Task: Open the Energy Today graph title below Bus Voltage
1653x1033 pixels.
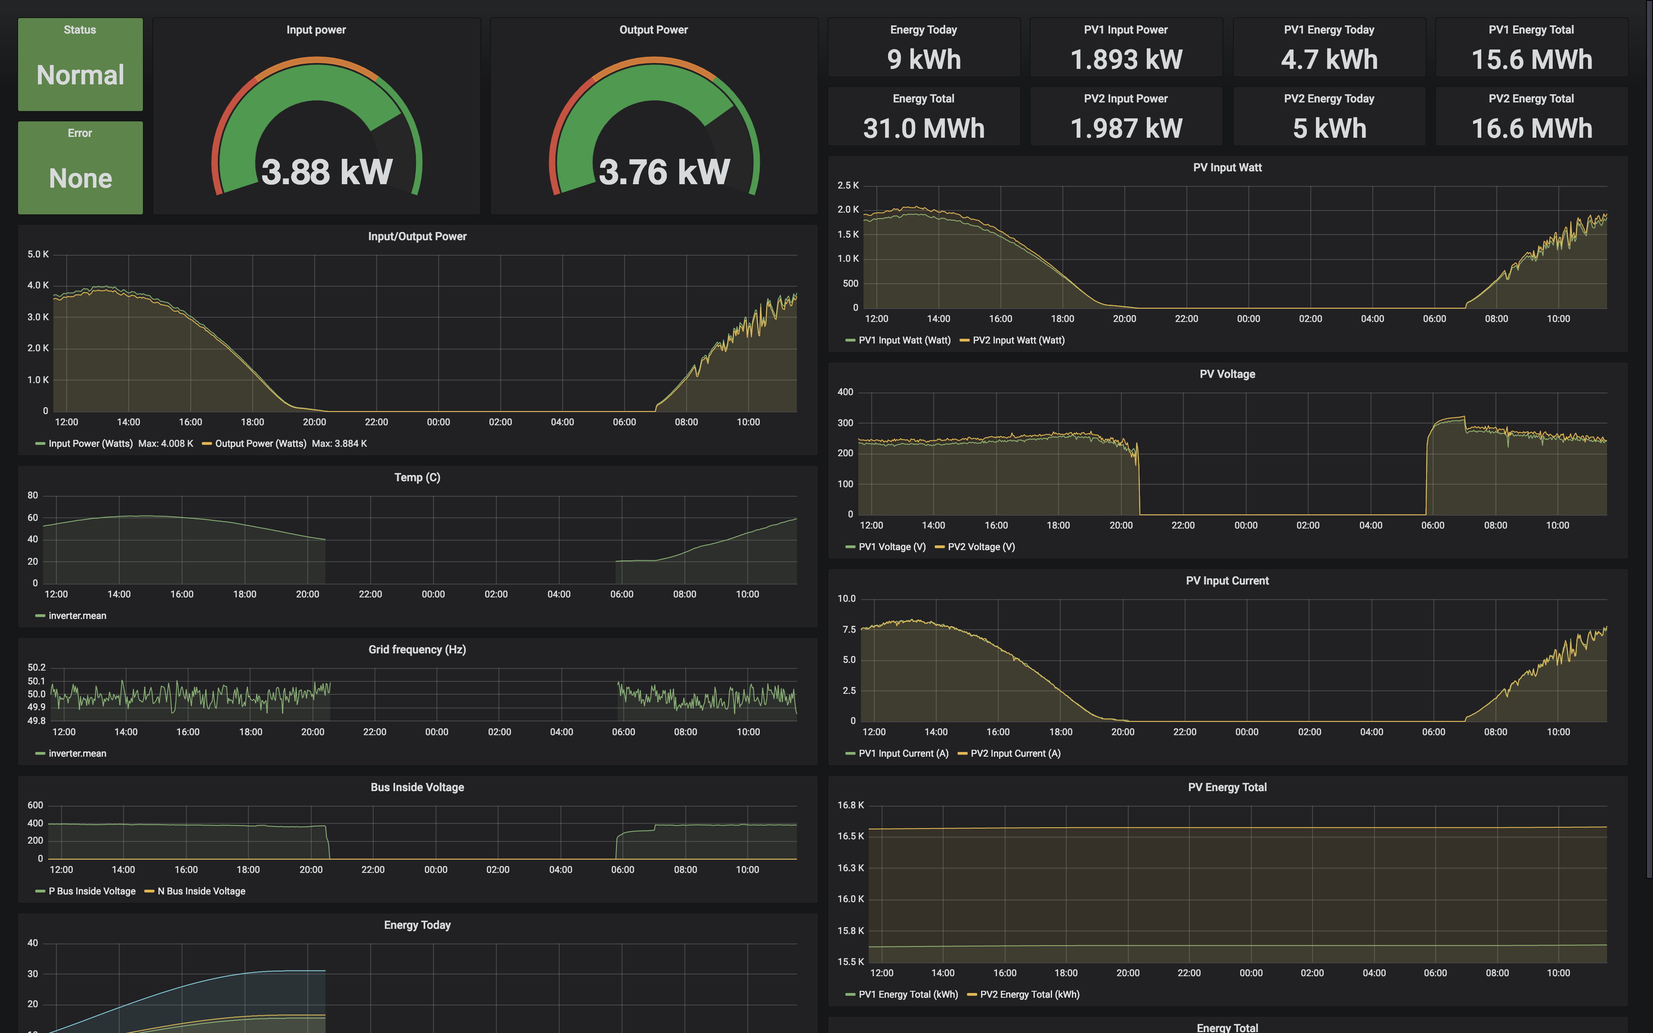Action: [x=418, y=925]
